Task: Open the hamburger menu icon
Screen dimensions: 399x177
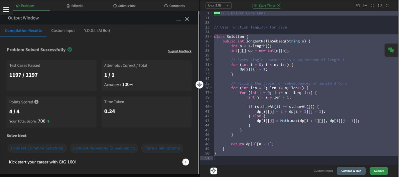Action: pos(6,10)
